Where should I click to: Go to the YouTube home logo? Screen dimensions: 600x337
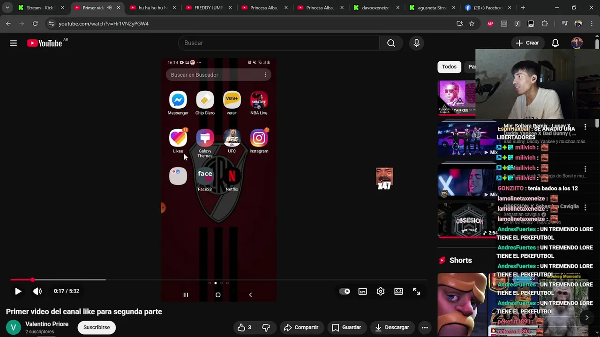[x=45, y=43]
